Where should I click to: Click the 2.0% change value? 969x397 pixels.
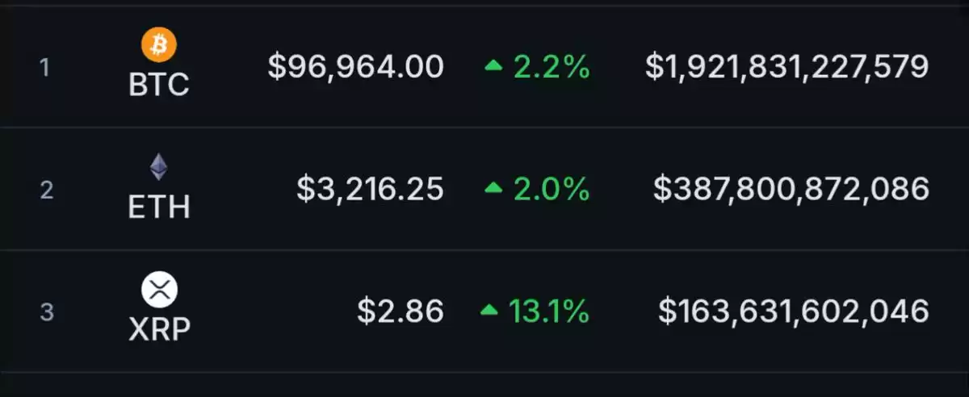pyautogui.click(x=552, y=189)
